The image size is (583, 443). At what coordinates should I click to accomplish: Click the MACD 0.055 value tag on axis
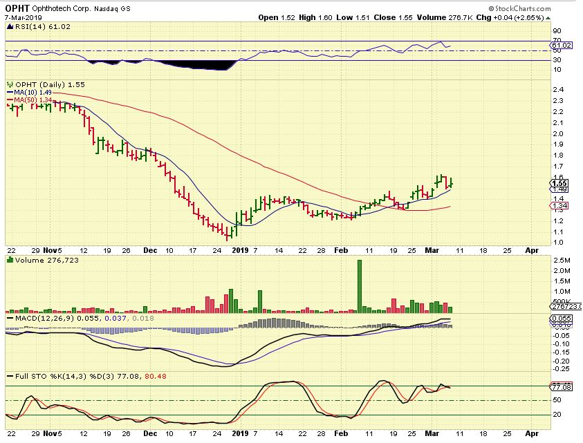pos(561,319)
